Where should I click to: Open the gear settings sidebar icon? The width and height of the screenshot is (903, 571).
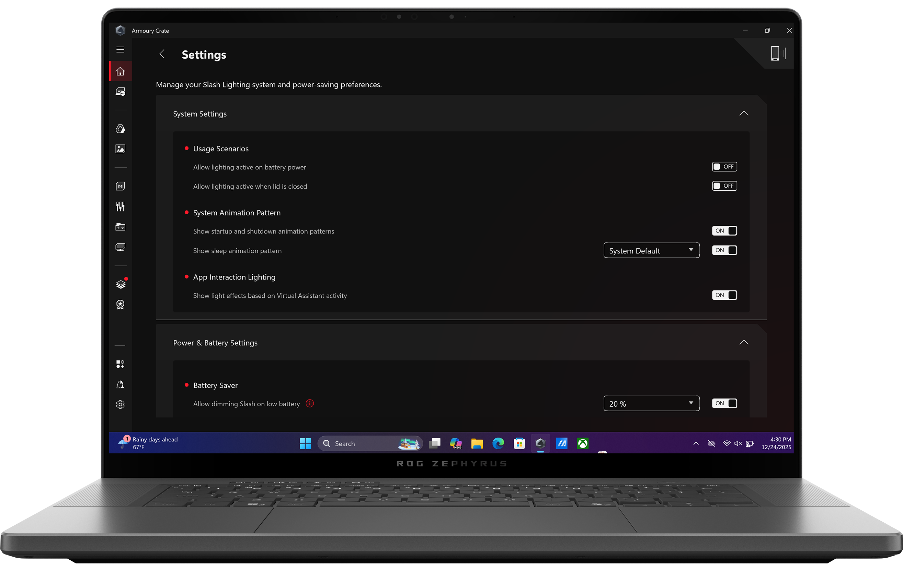[x=120, y=405]
